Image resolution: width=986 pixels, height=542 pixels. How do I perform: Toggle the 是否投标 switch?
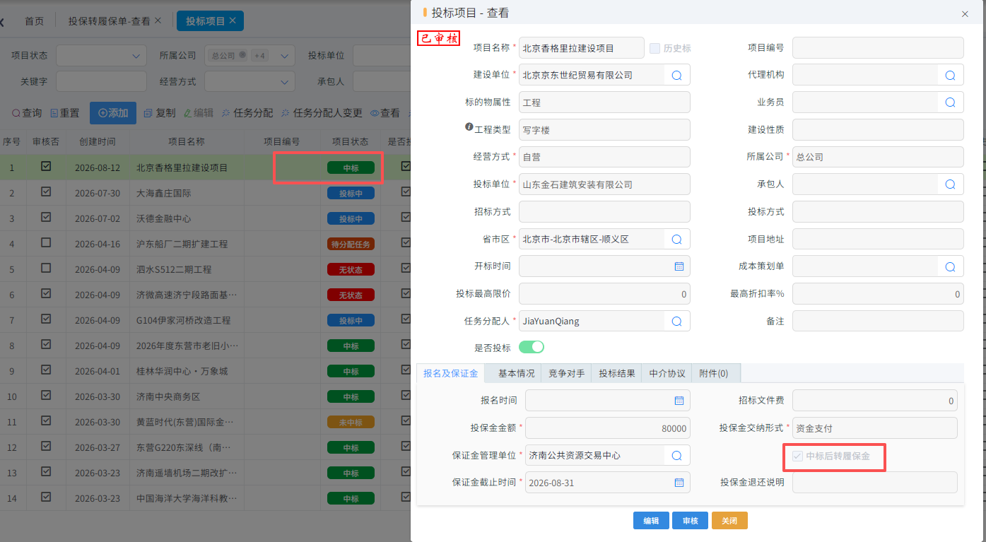(532, 347)
